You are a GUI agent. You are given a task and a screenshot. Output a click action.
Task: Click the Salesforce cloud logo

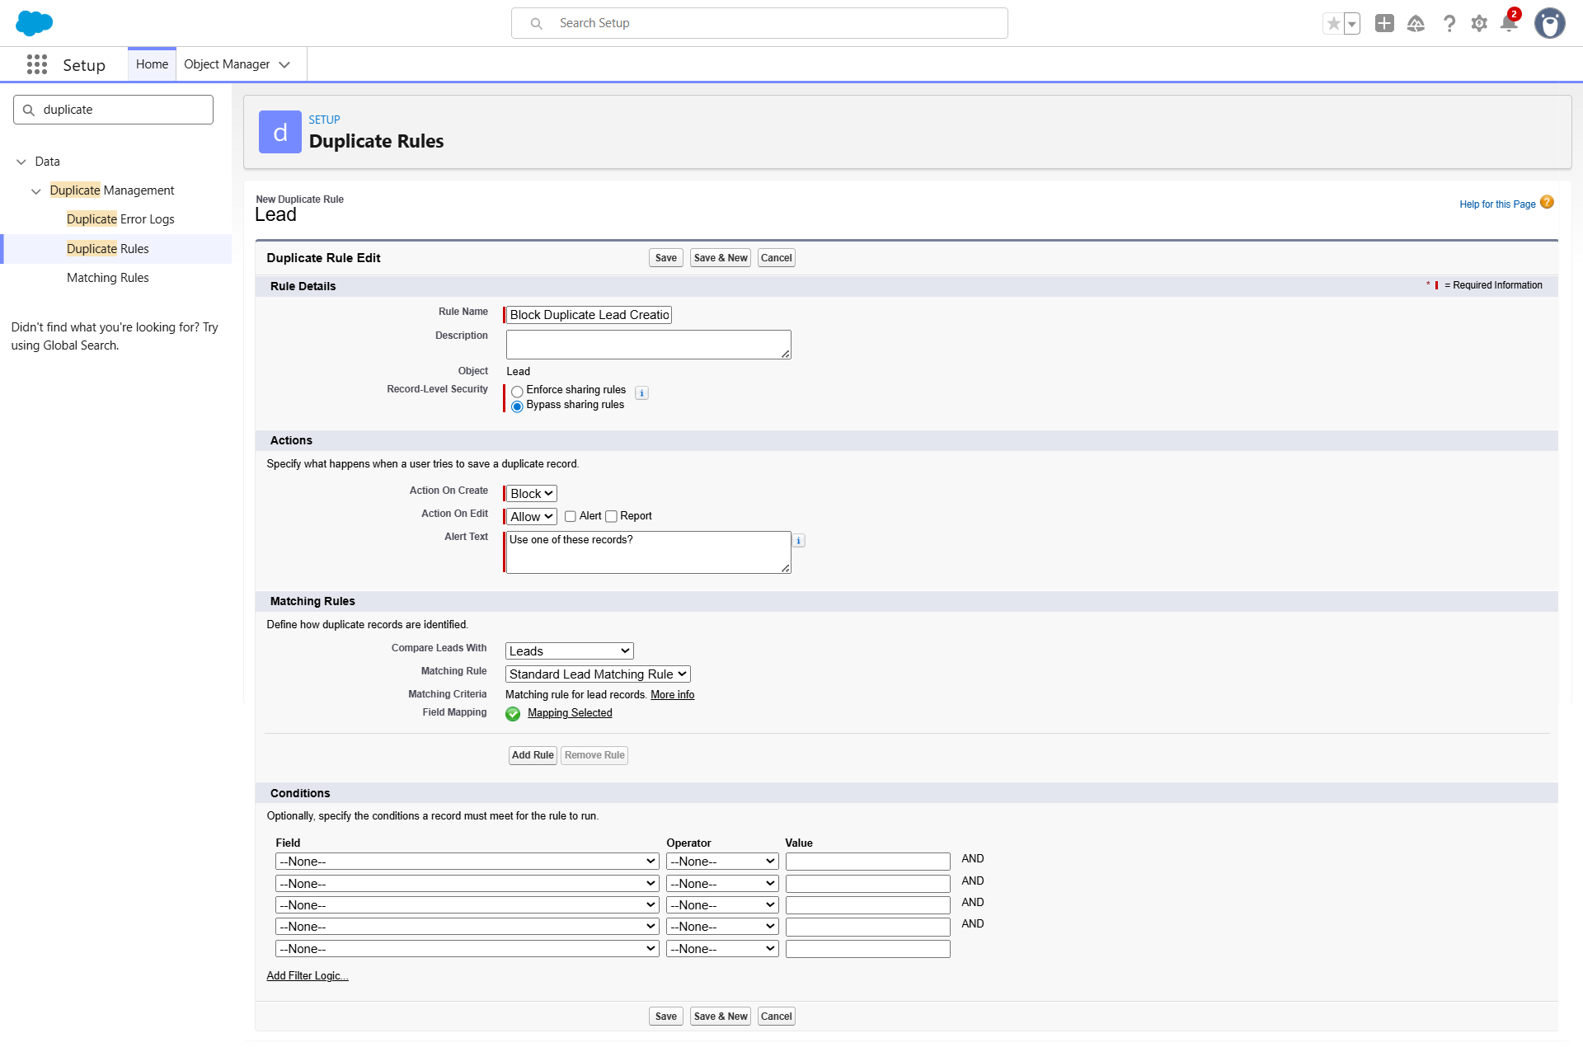pyautogui.click(x=34, y=23)
